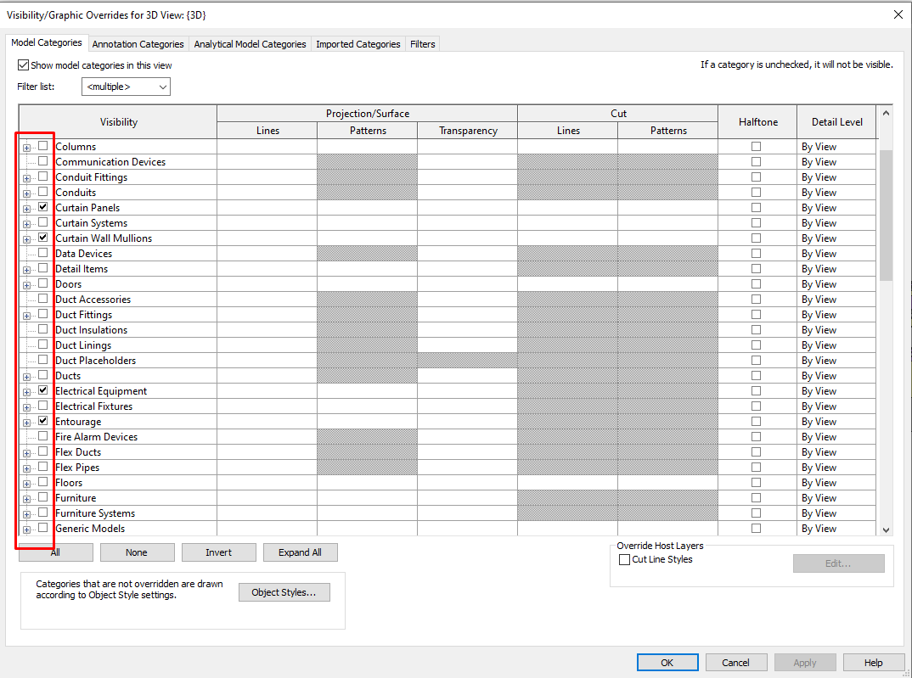Click the vertical scrollbar thumb
The width and height of the screenshot is (912, 678).
[x=886, y=215]
